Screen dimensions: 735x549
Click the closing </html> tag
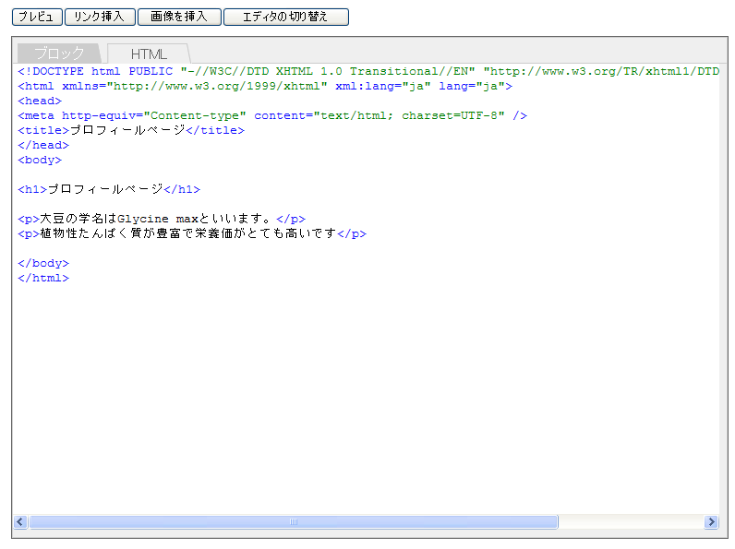pos(43,278)
